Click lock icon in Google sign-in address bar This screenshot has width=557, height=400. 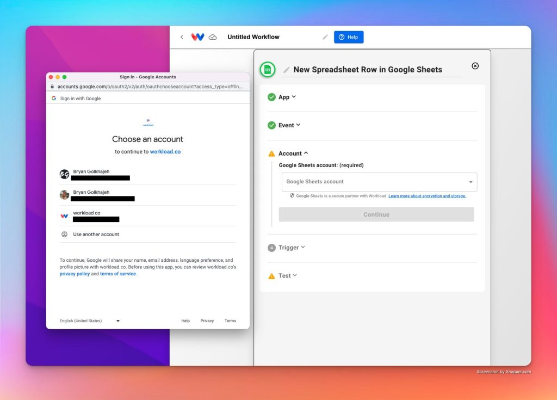52,87
